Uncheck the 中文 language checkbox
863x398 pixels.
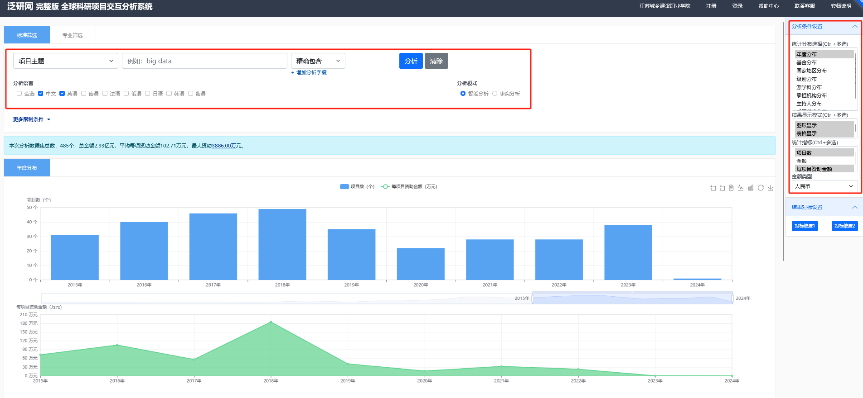pos(40,94)
